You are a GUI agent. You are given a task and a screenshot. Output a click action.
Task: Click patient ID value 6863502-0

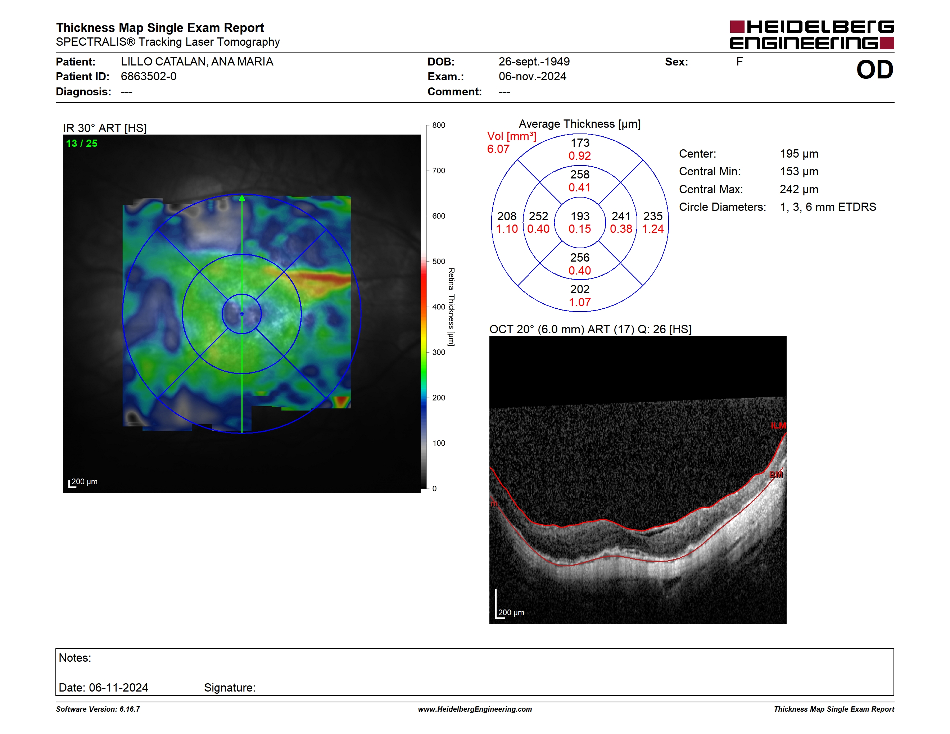(149, 77)
